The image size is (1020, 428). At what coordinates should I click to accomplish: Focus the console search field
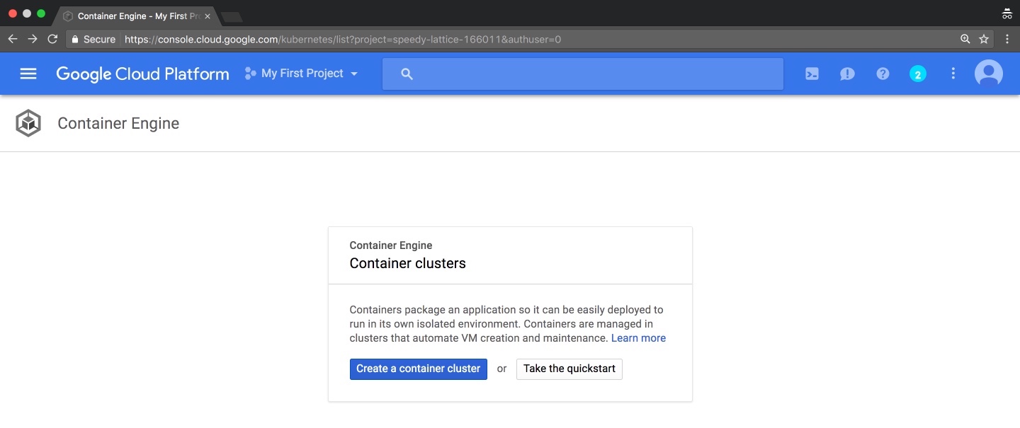click(583, 74)
